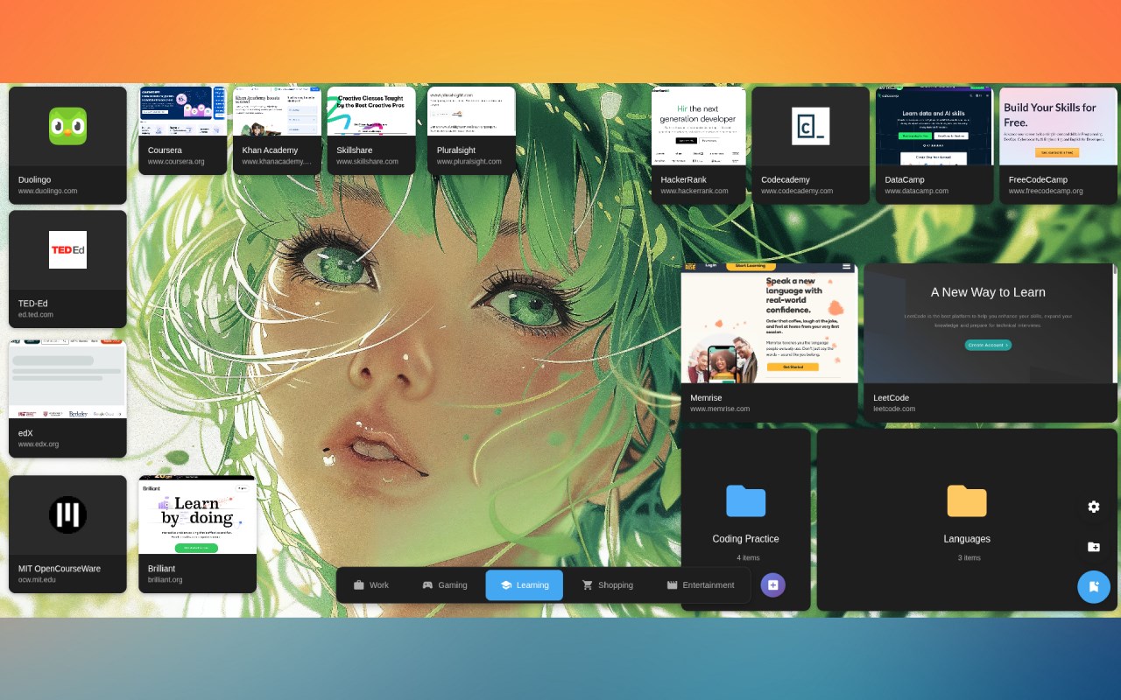Viewport: 1121px width, 700px height.
Task: Open the LeetCode page thumbnail
Action: pos(991,323)
